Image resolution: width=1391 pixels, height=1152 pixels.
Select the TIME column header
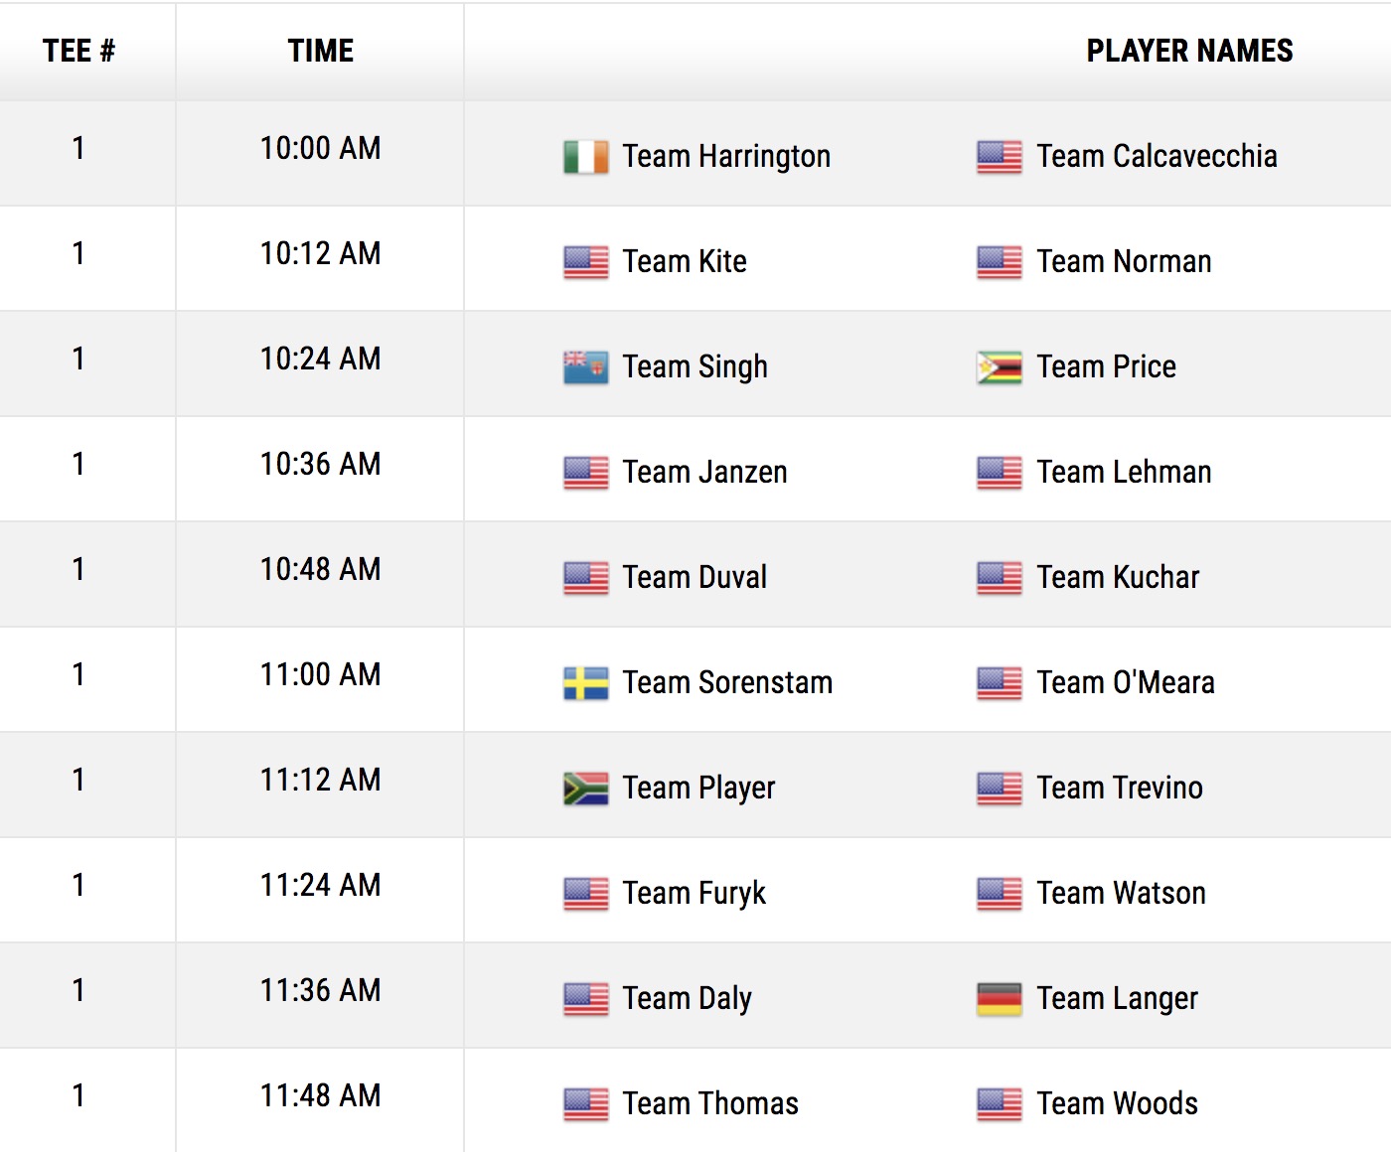pyautogui.click(x=320, y=51)
